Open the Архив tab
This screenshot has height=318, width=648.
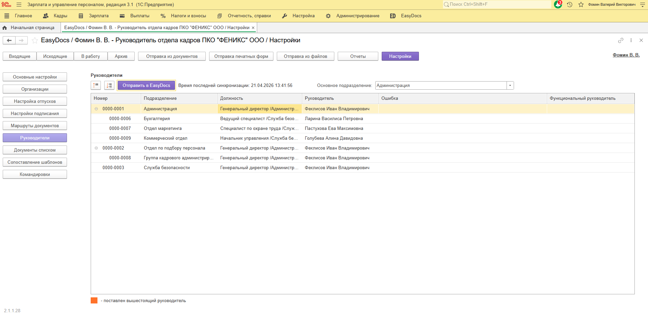[121, 56]
